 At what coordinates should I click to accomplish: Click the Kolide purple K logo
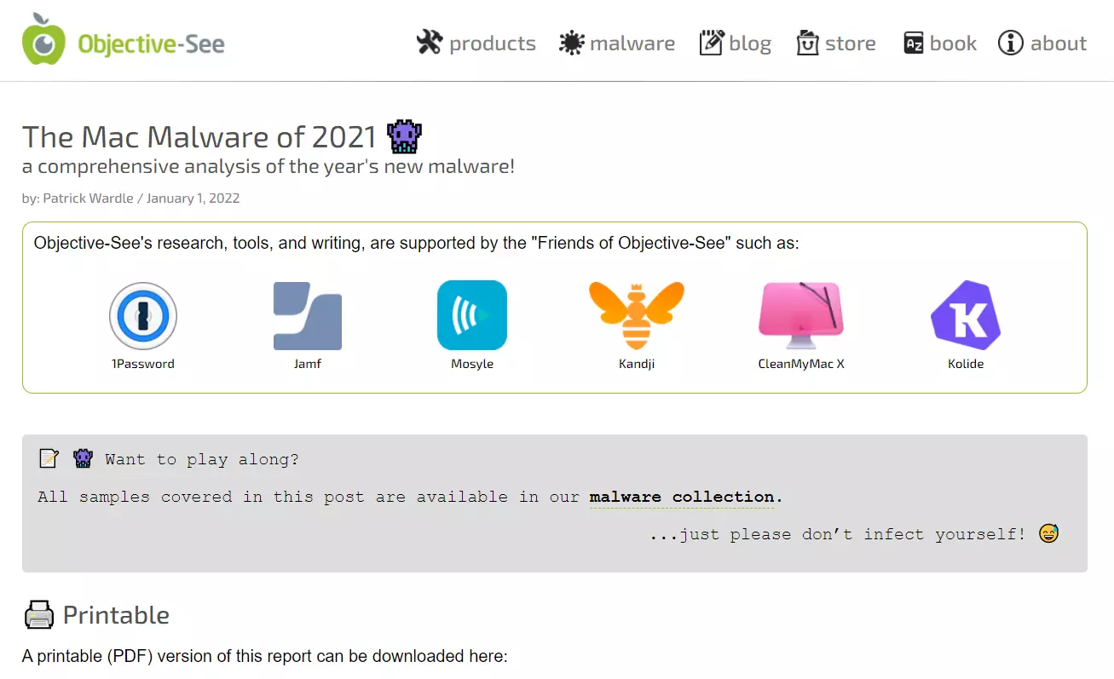[x=966, y=316]
